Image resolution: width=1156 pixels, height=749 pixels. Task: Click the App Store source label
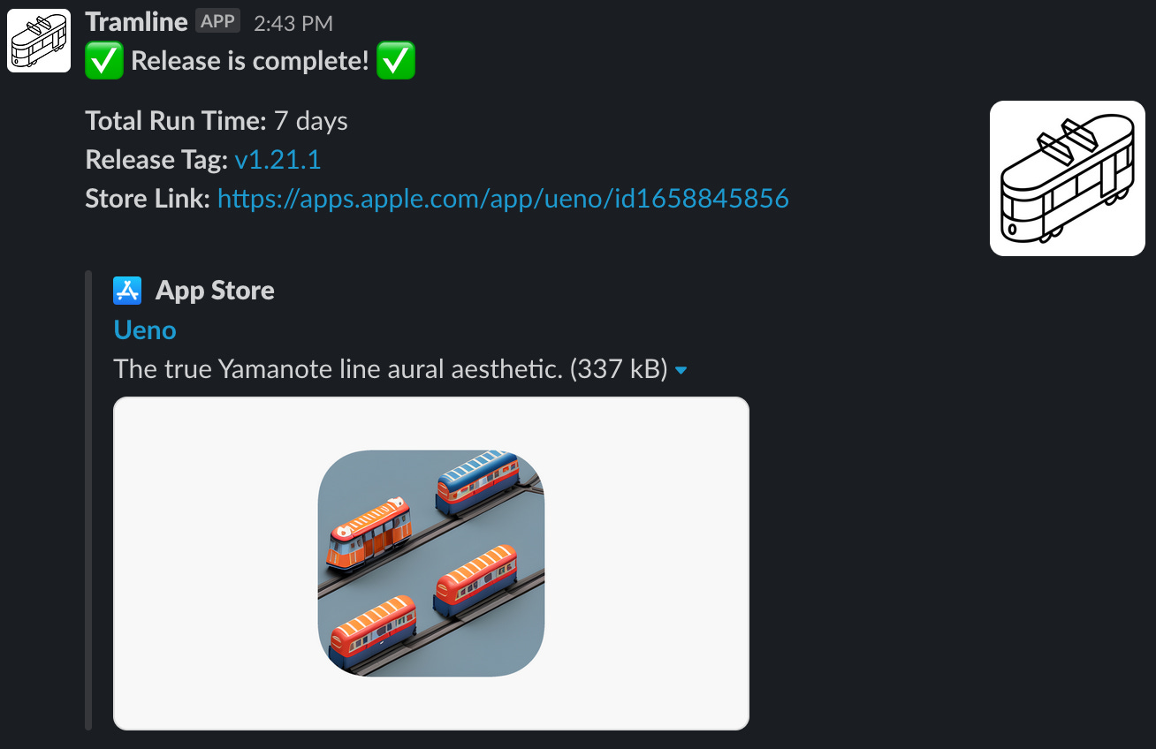[x=215, y=291]
